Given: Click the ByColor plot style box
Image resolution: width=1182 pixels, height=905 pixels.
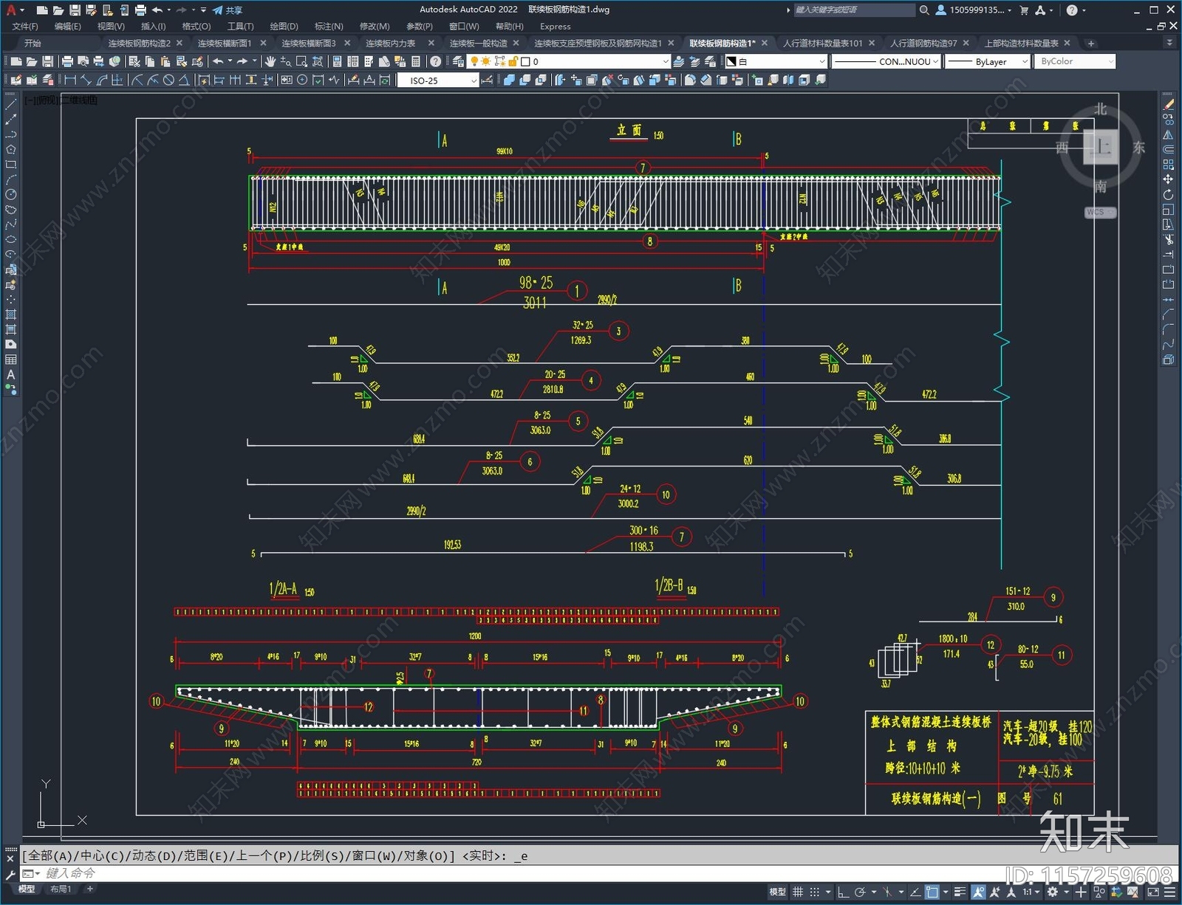Looking at the screenshot, I should [1075, 61].
